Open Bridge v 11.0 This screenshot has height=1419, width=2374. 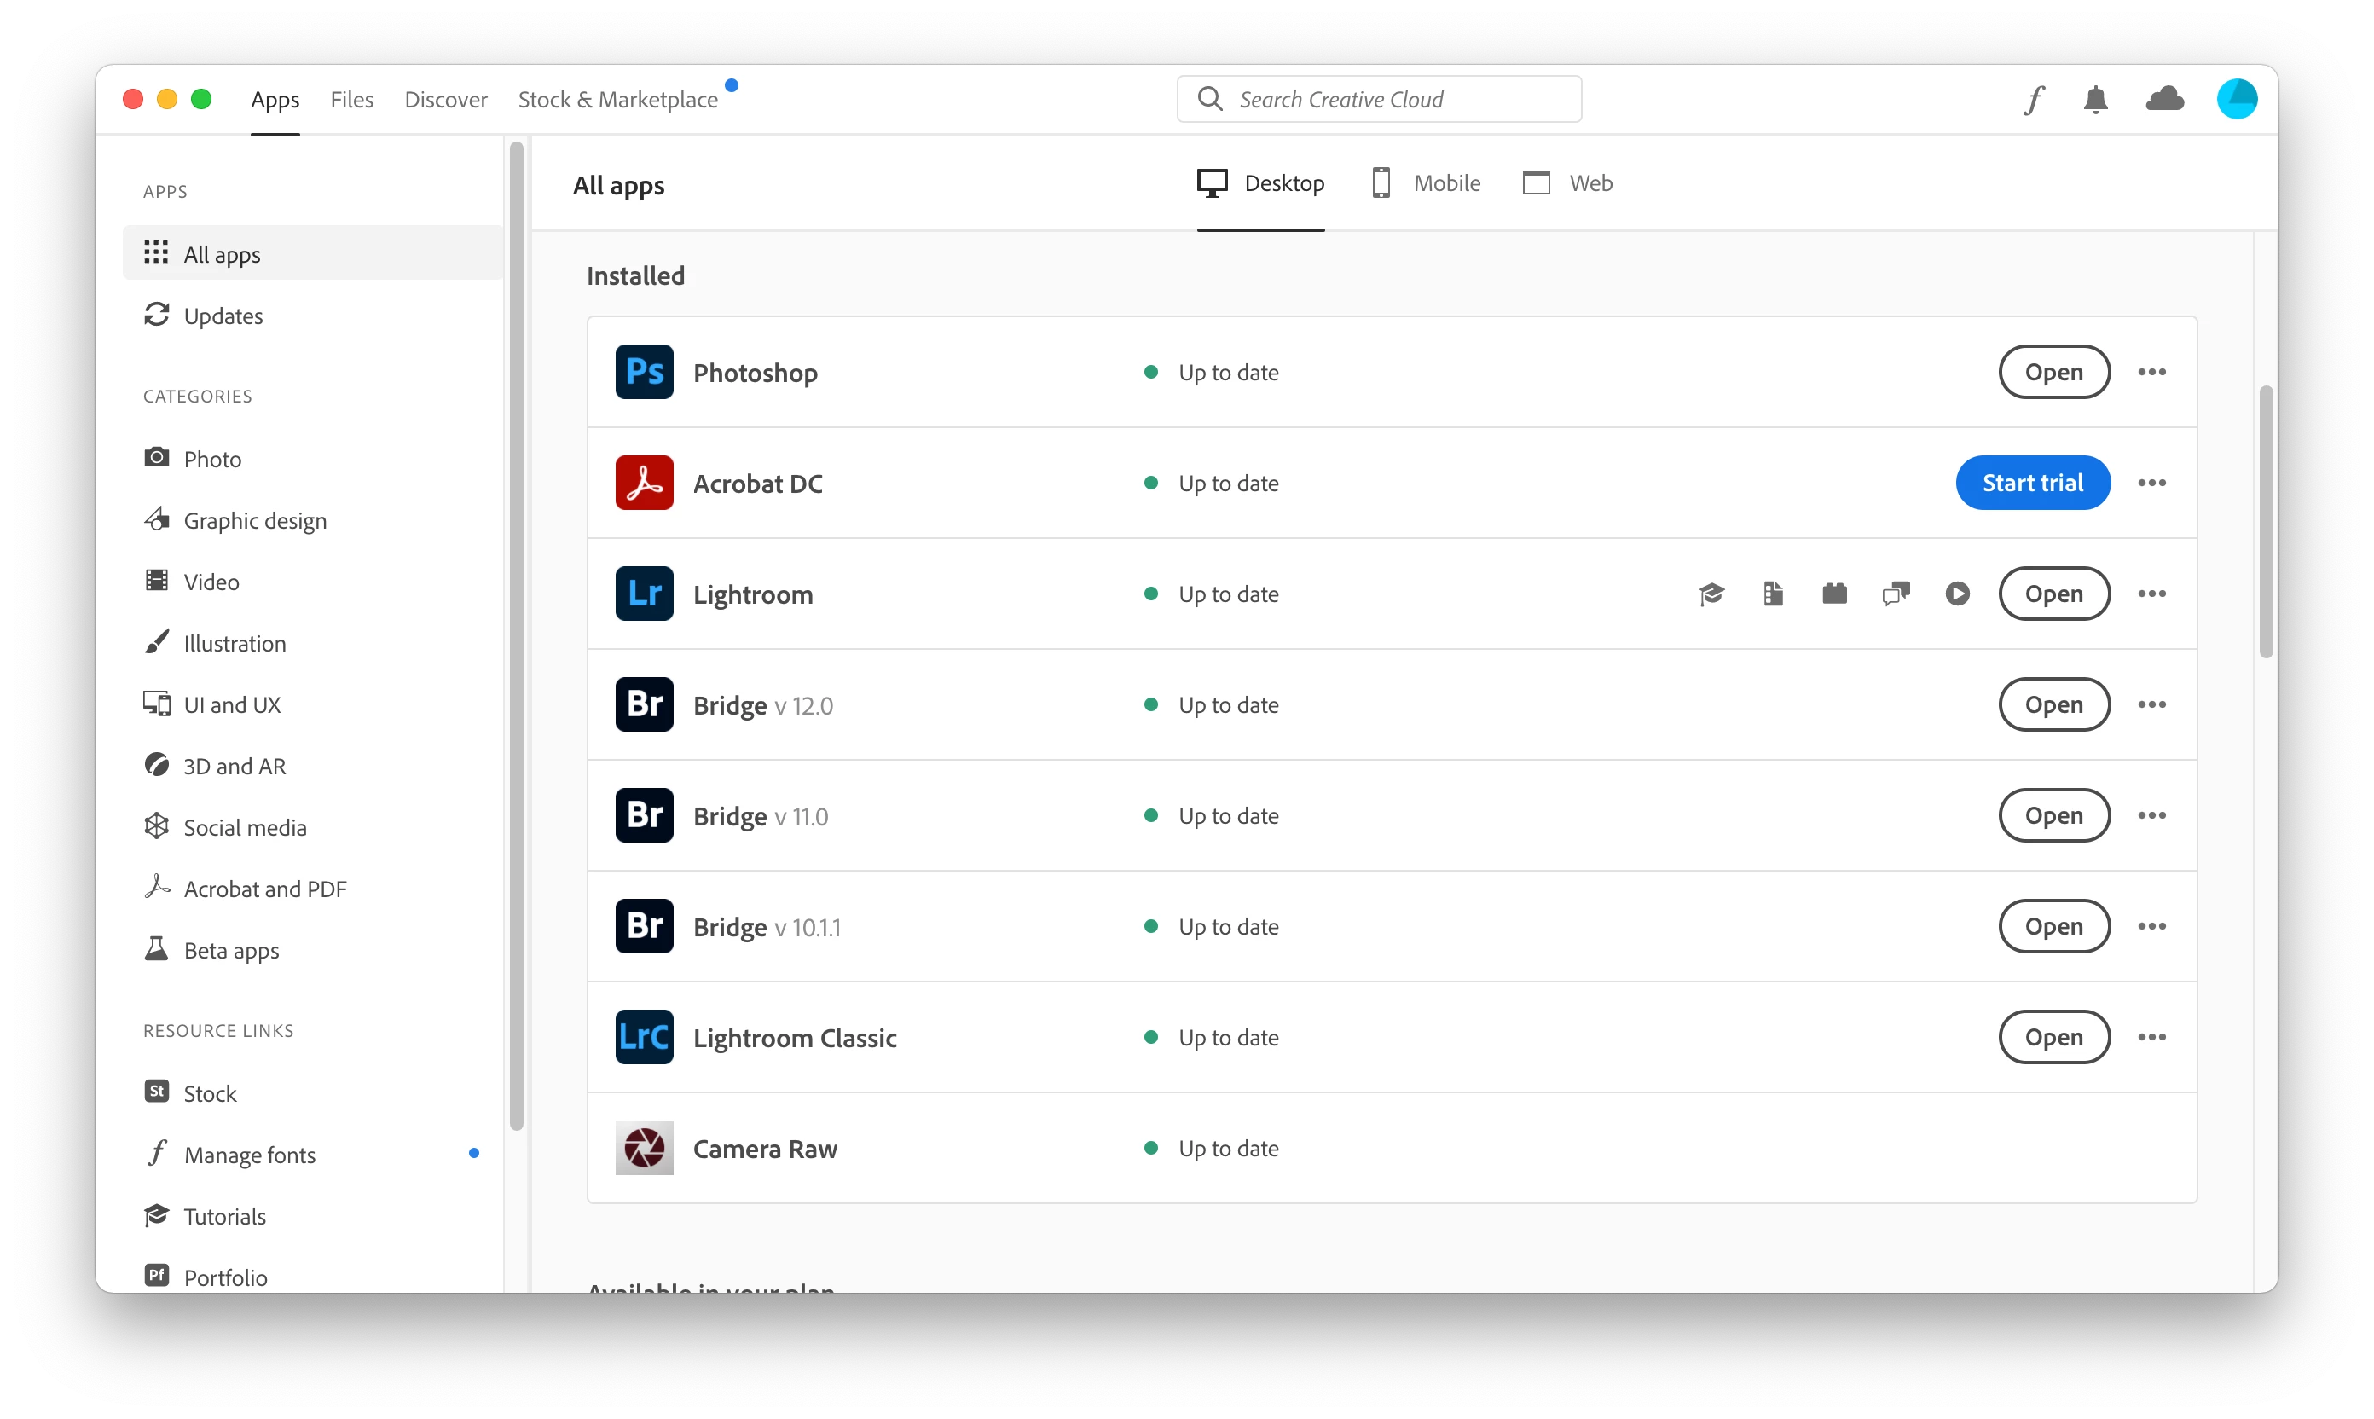(x=2053, y=815)
